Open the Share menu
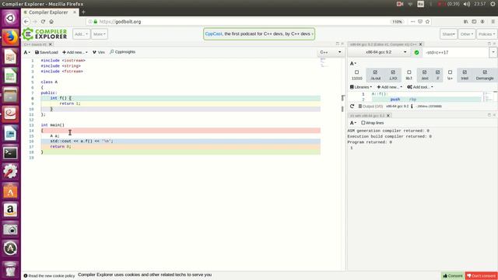Screen dimensions: 498x280 pos(448,34)
